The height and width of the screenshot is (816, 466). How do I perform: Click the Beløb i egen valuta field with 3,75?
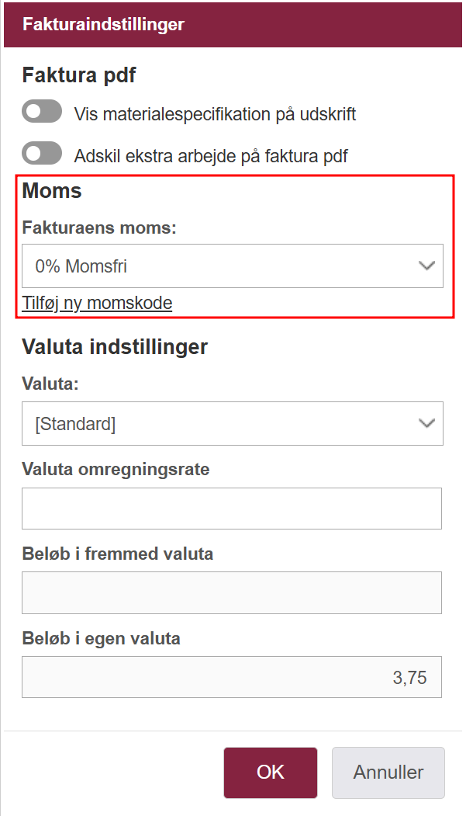click(232, 677)
